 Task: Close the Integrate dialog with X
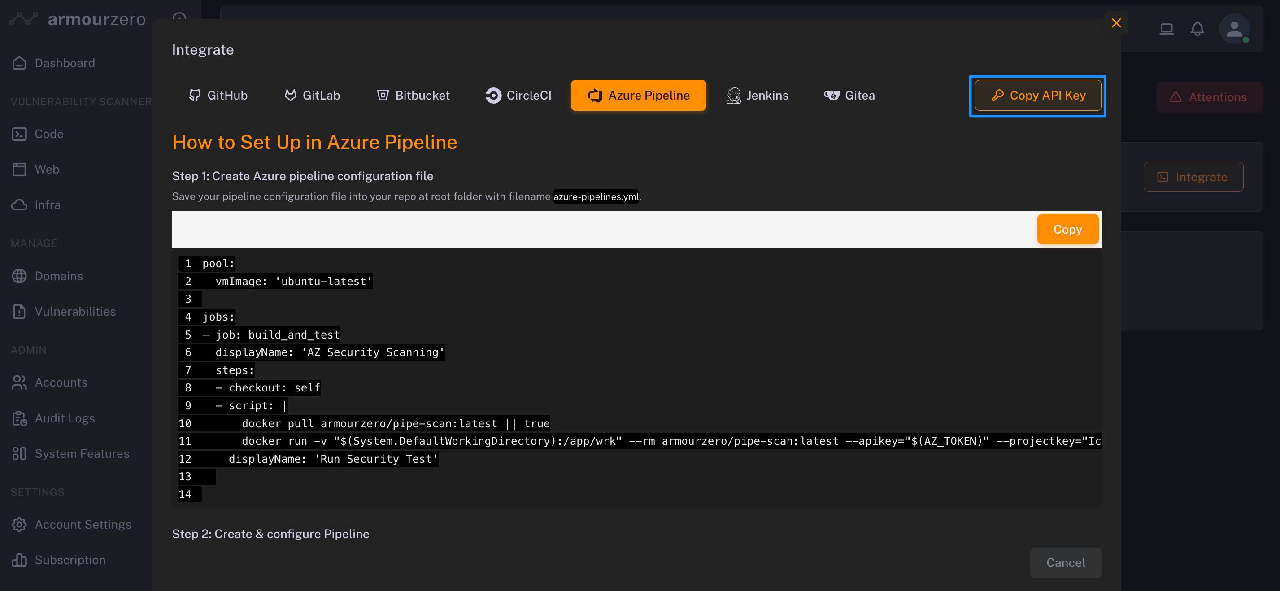1116,23
